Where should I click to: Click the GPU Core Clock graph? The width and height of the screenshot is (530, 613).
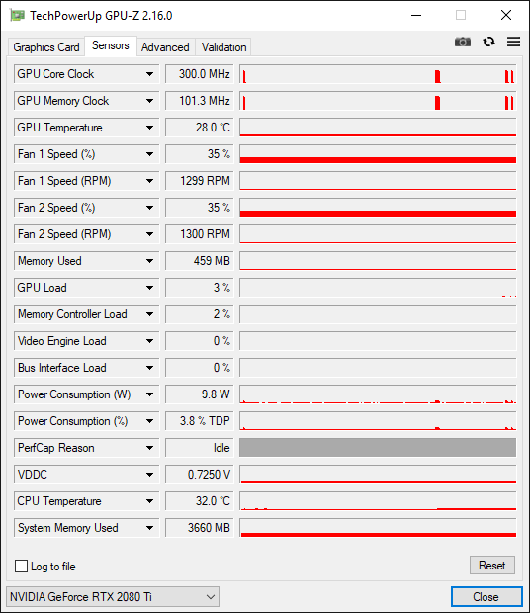[x=378, y=74]
